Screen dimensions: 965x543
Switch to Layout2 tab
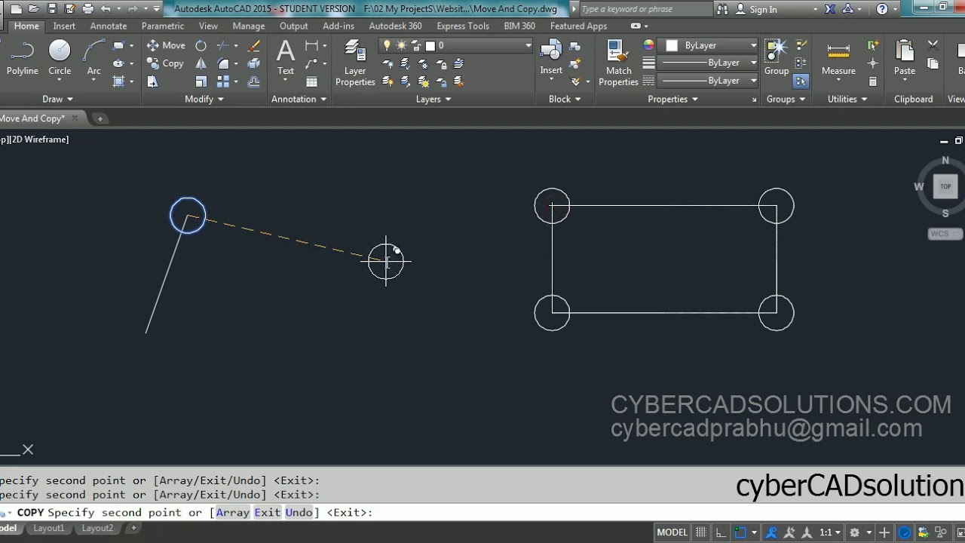(97, 529)
